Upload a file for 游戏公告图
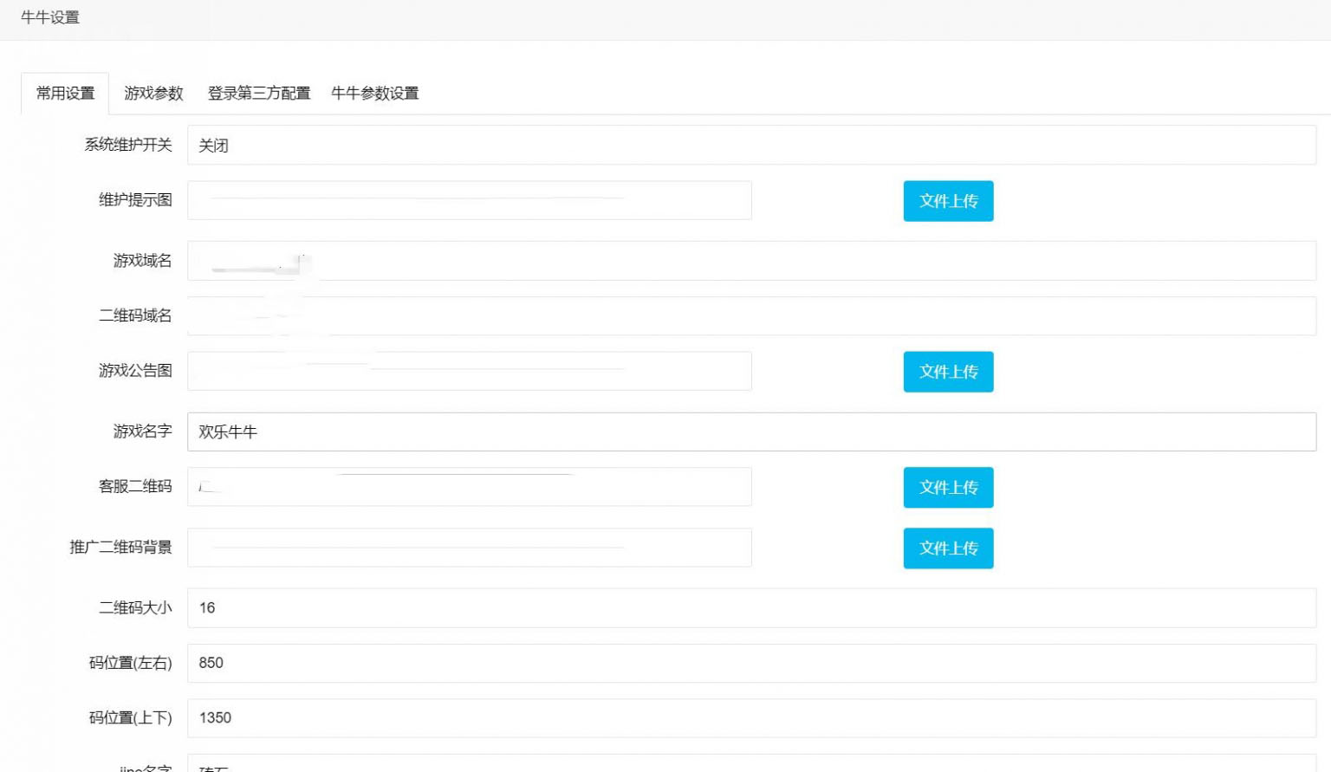Image resolution: width=1331 pixels, height=772 pixels. pos(948,372)
